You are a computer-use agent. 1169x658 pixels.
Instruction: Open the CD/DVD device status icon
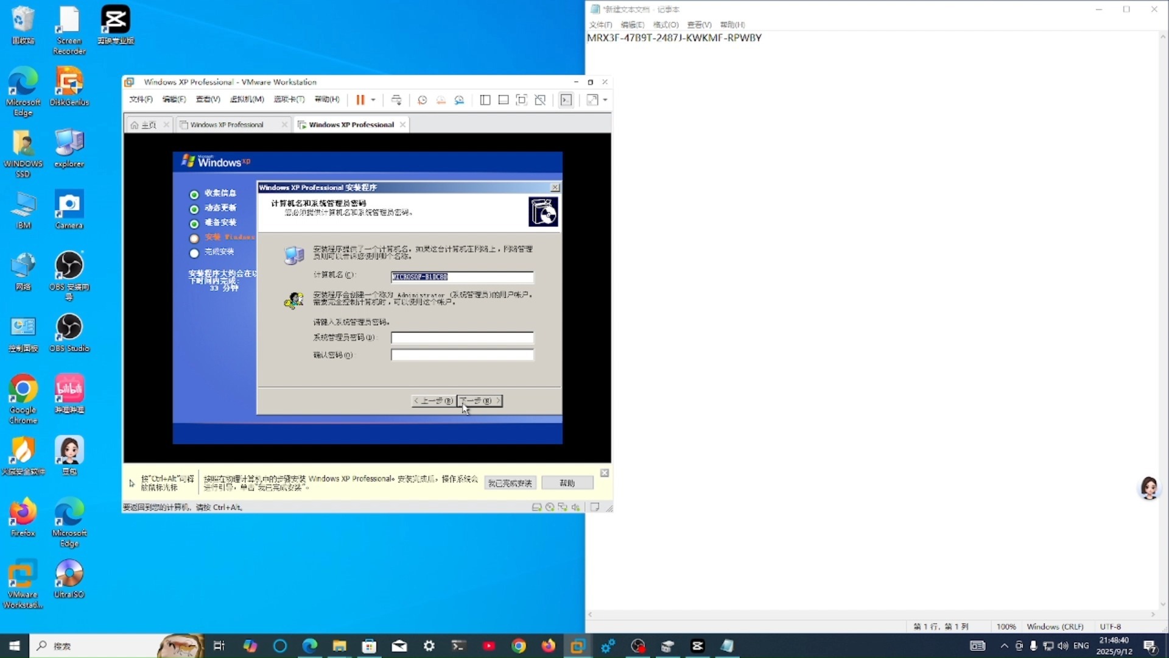click(x=550, y=507)
